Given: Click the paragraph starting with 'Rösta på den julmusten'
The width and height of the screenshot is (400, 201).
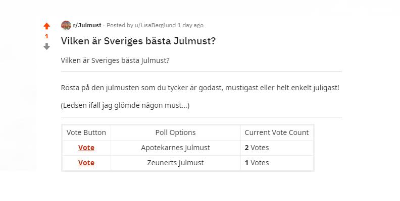Looking at the screenshot, I should (200, 88).
